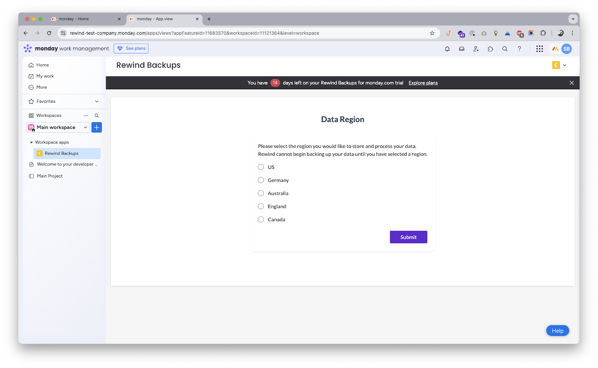This screenshot has height=368, width=598.
Task: Click the yellow Rewind icon in page header
Action: (556, 65)
